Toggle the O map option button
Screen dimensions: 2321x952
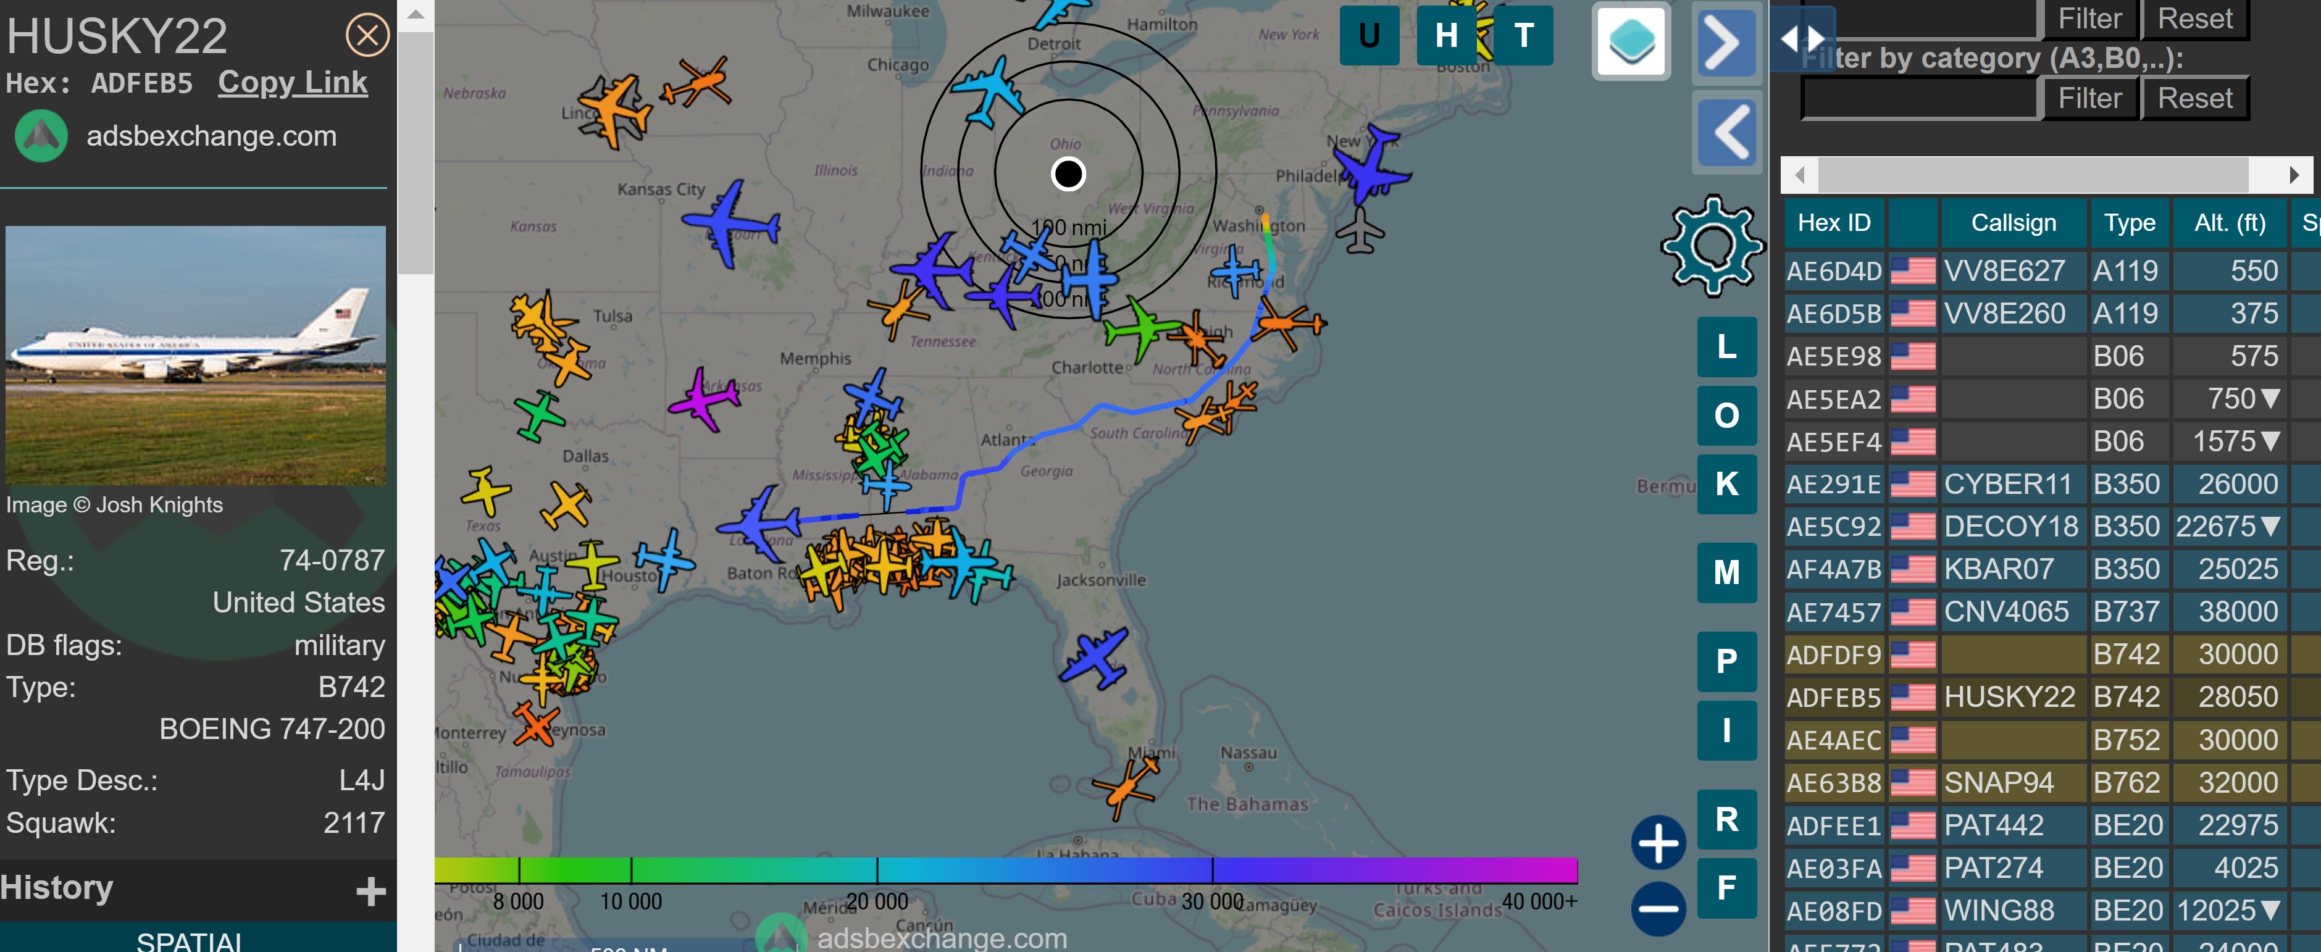click(1726, 415)
